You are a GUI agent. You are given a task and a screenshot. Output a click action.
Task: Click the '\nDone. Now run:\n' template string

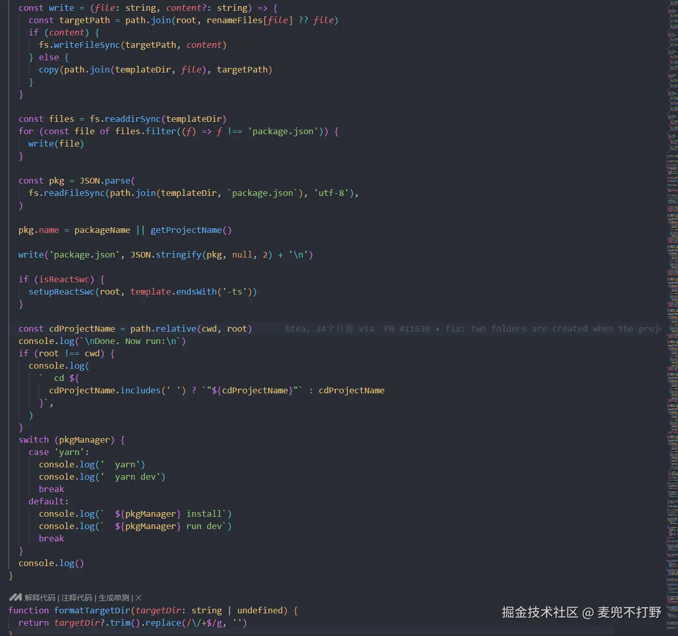pyautogui.click(x=130, y=341)
